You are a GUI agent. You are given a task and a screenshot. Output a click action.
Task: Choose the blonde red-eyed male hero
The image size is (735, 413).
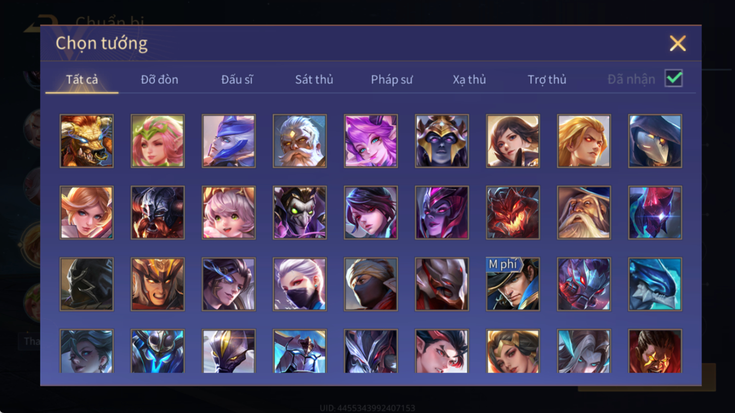584,141
